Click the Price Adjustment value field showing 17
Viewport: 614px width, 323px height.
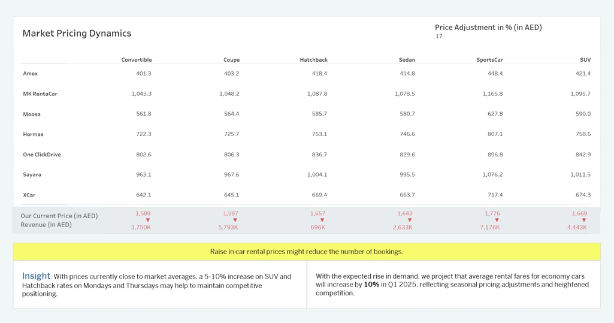point(439,37)
